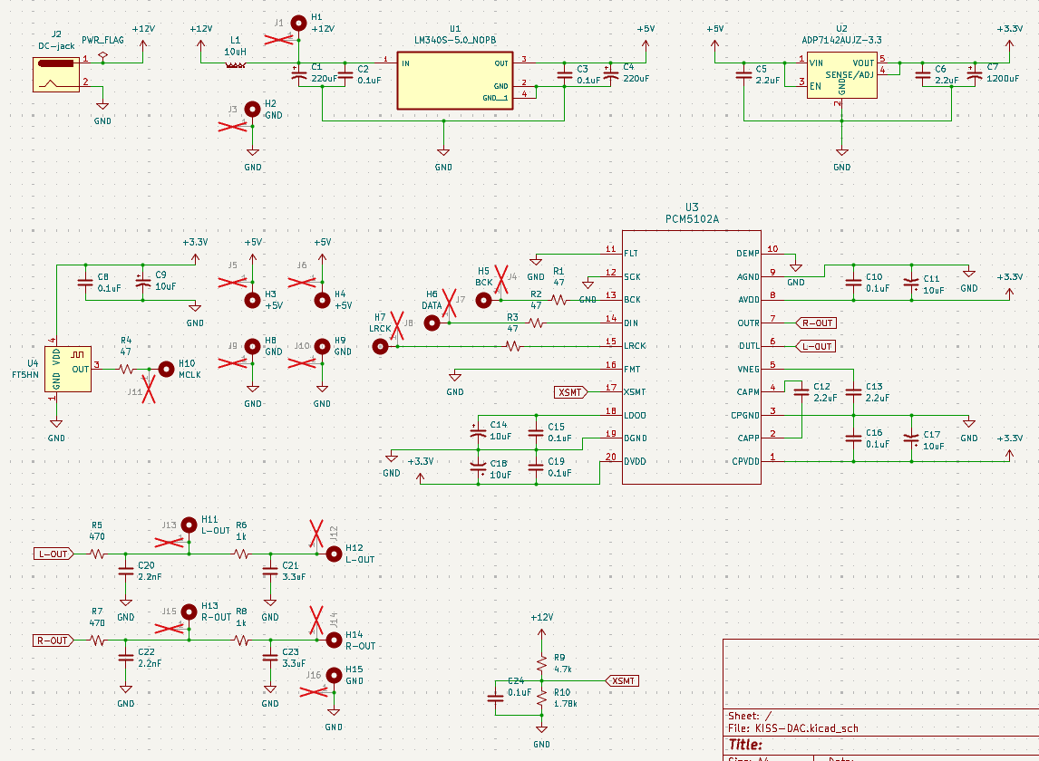Select the C7 1200uF capacitor
Screen dimensions: 1039x761
pos(974,75)
